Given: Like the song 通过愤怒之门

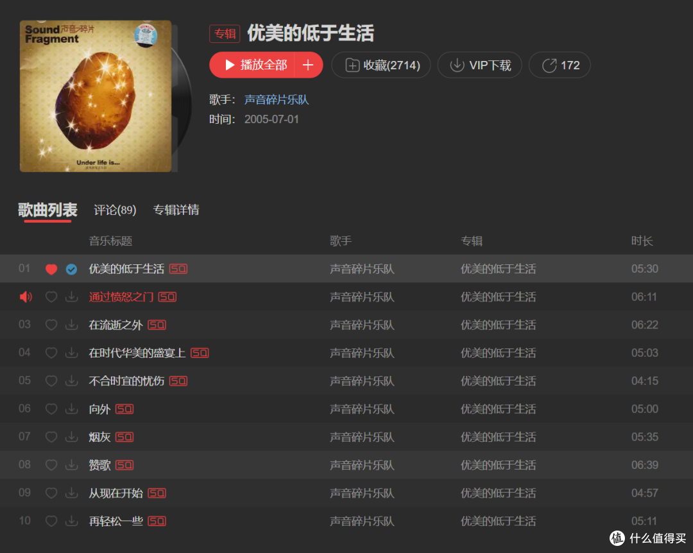Looking at the screenshot, I should pyautogui.click(x=51, y=297).
